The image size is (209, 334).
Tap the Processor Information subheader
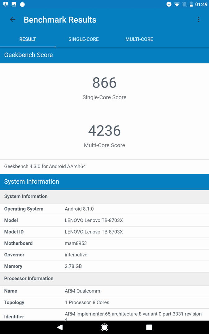pyautogui.click(x=105, y=279)
